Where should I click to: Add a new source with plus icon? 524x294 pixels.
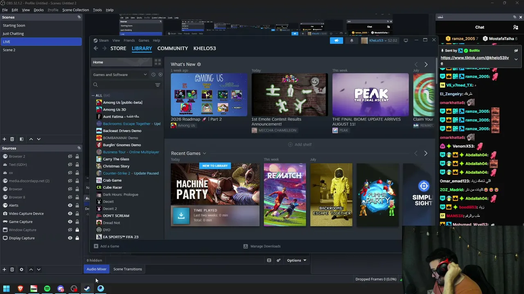click(5, 269)
